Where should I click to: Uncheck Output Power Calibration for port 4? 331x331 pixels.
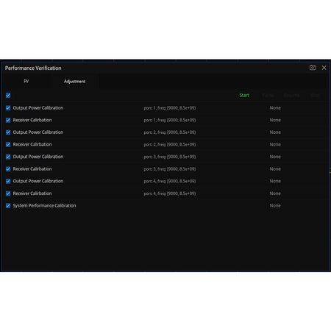point(8,181)
